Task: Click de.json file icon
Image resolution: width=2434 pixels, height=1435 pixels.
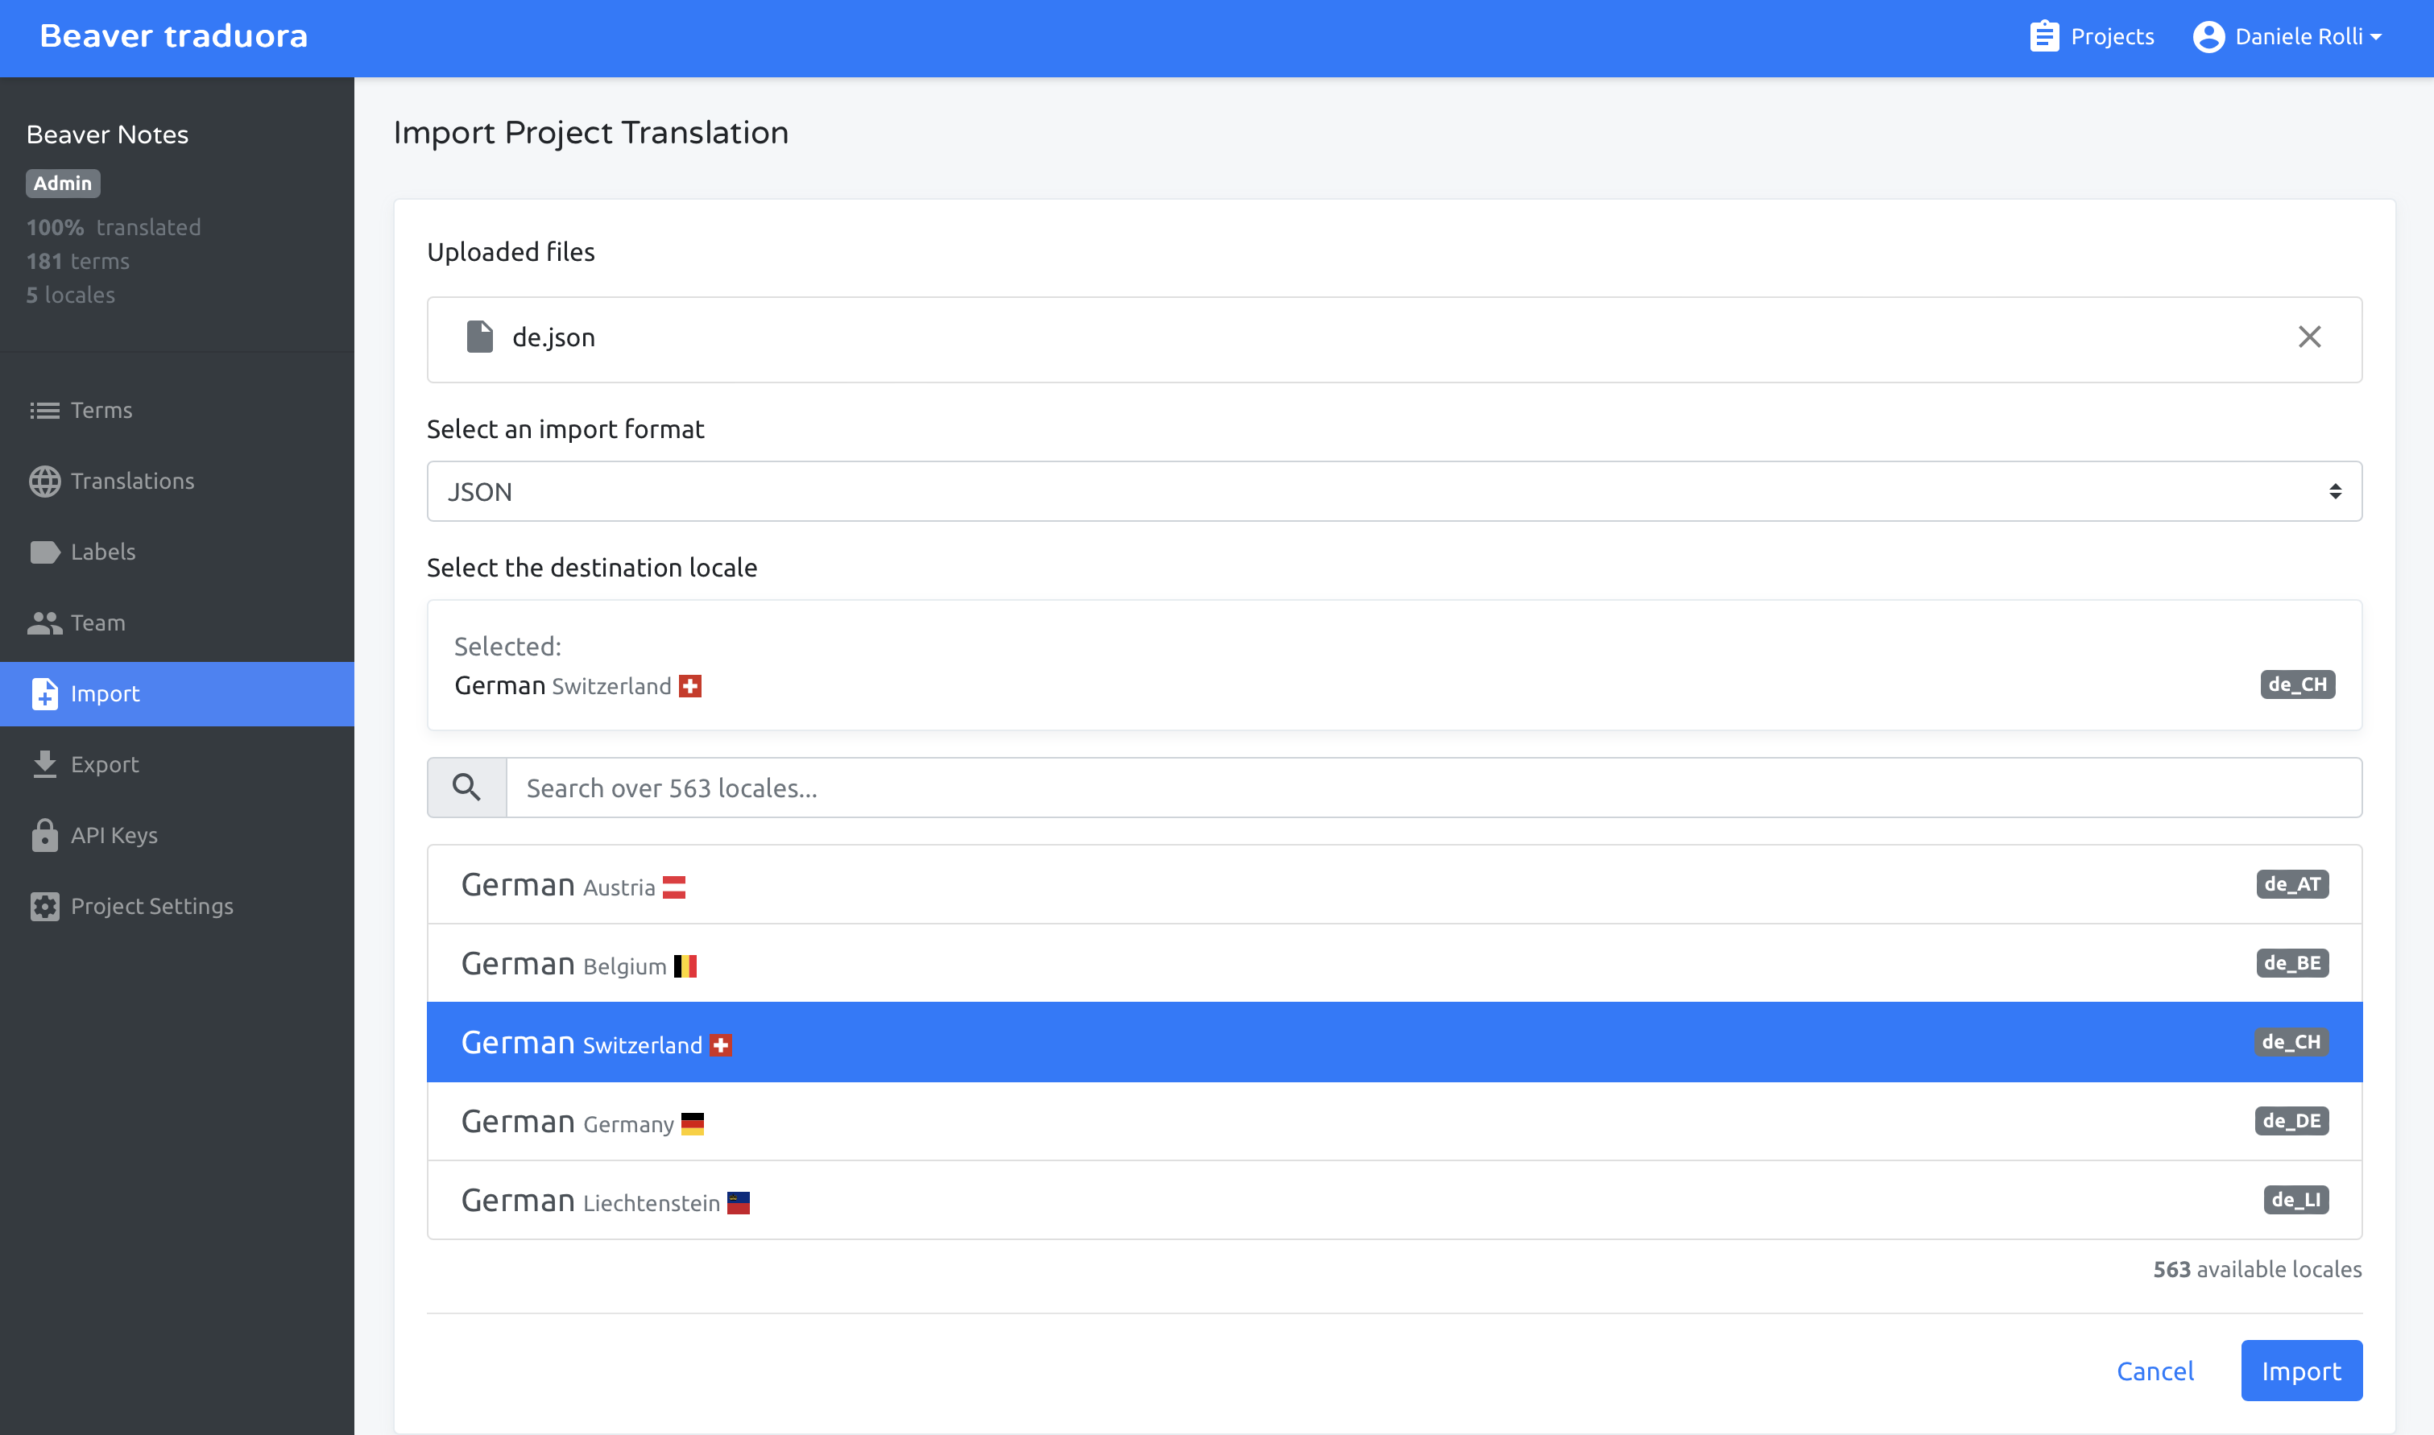Action: point(480,337)
